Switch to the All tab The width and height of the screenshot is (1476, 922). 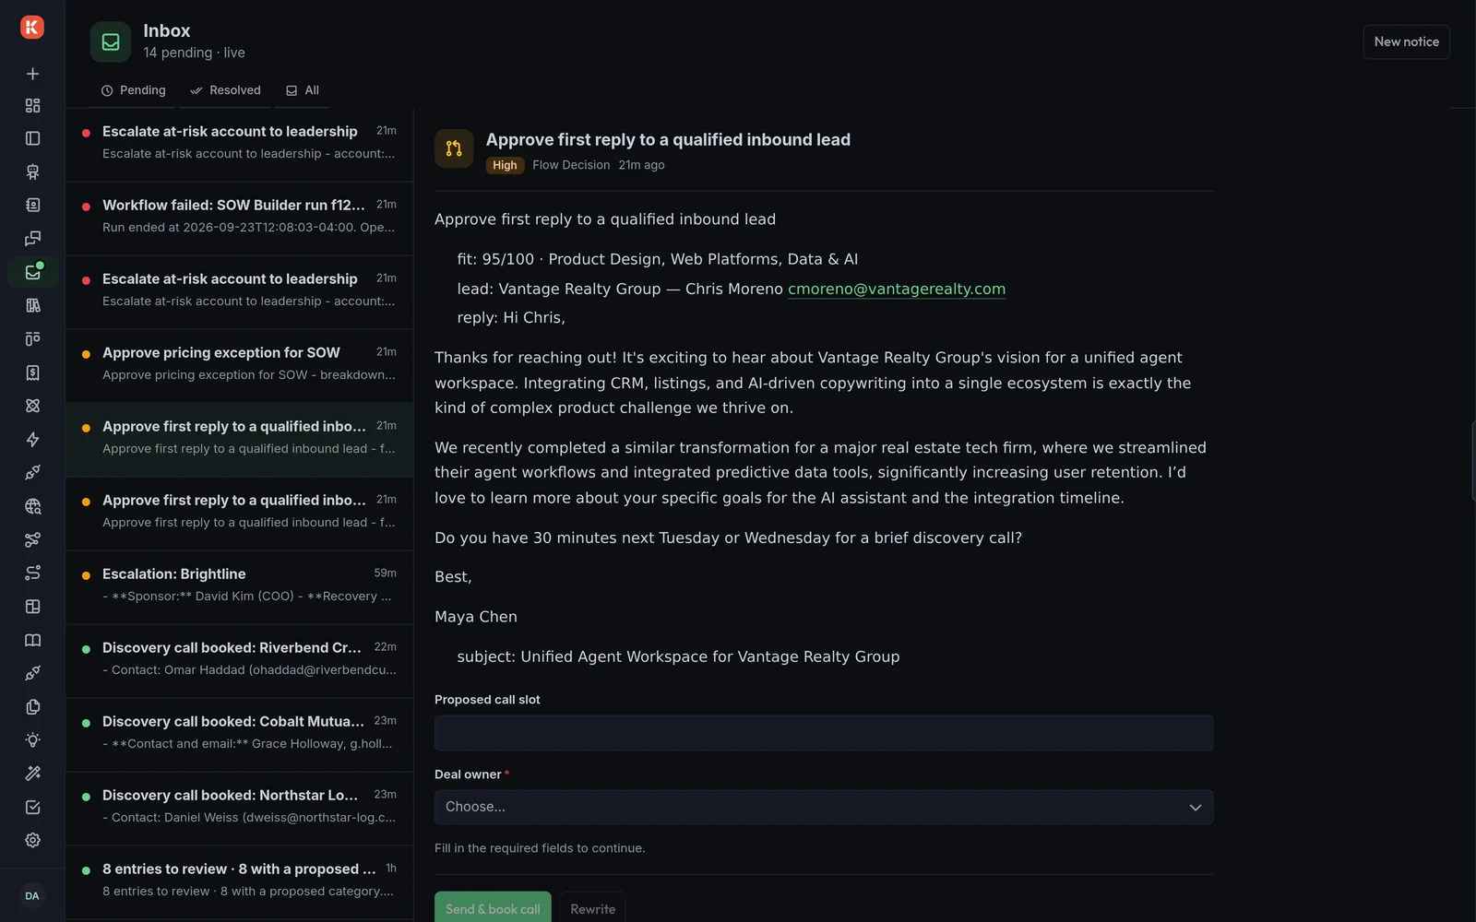(303, 90)
